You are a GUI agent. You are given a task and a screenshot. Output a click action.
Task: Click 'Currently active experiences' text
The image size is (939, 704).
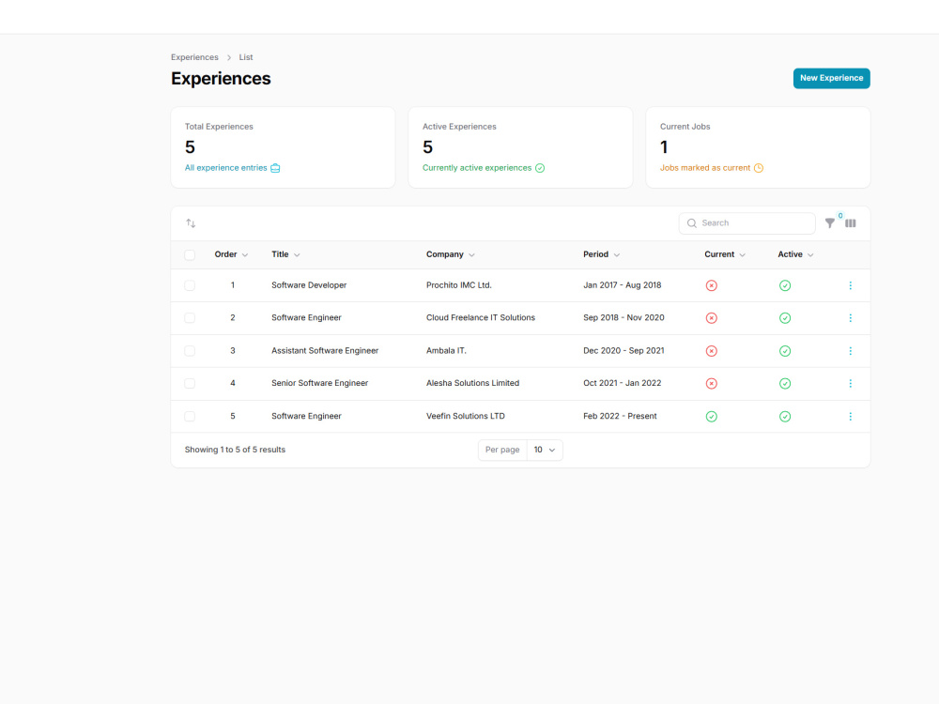coord(477,168)
